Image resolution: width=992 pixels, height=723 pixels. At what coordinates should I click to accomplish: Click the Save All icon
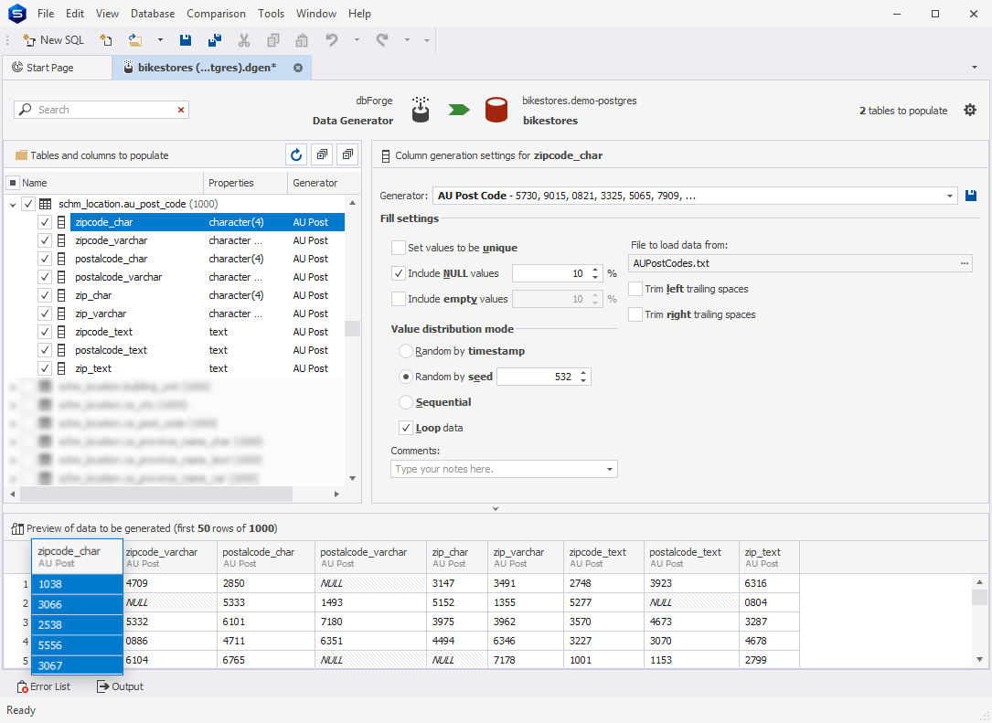tap(215, 40)
